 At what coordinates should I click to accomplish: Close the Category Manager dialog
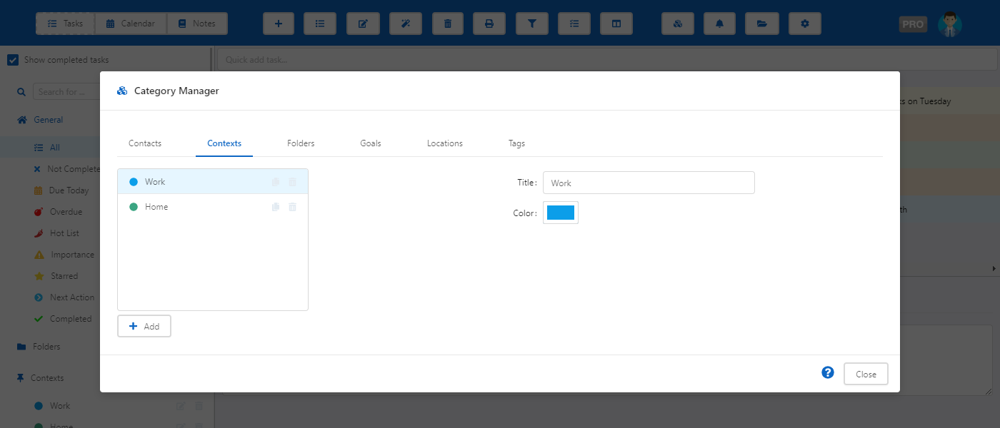(866, 374)
